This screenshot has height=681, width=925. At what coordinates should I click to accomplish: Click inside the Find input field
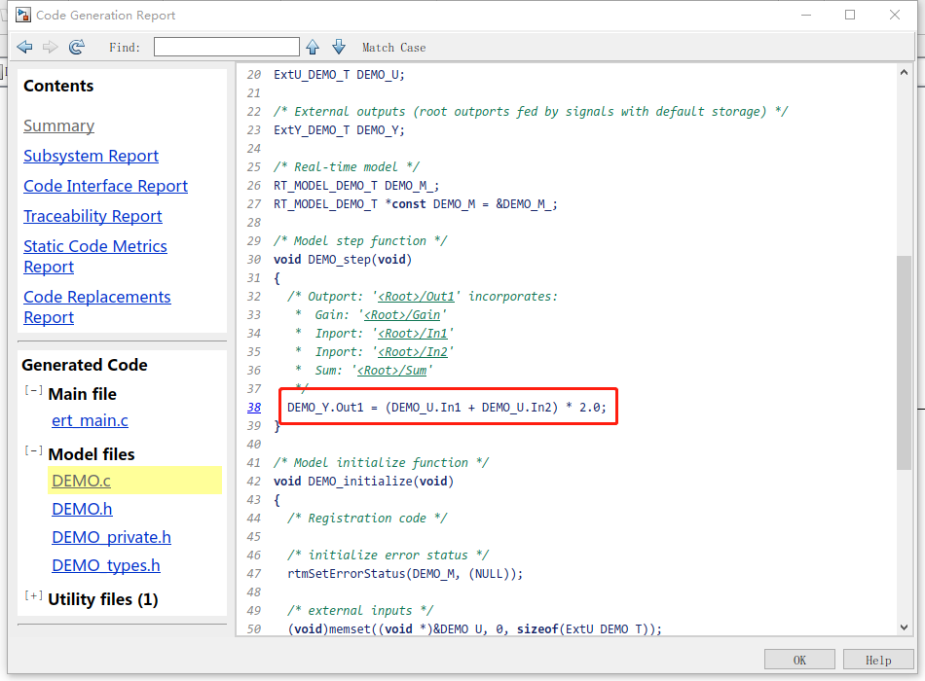click(226, 46)
